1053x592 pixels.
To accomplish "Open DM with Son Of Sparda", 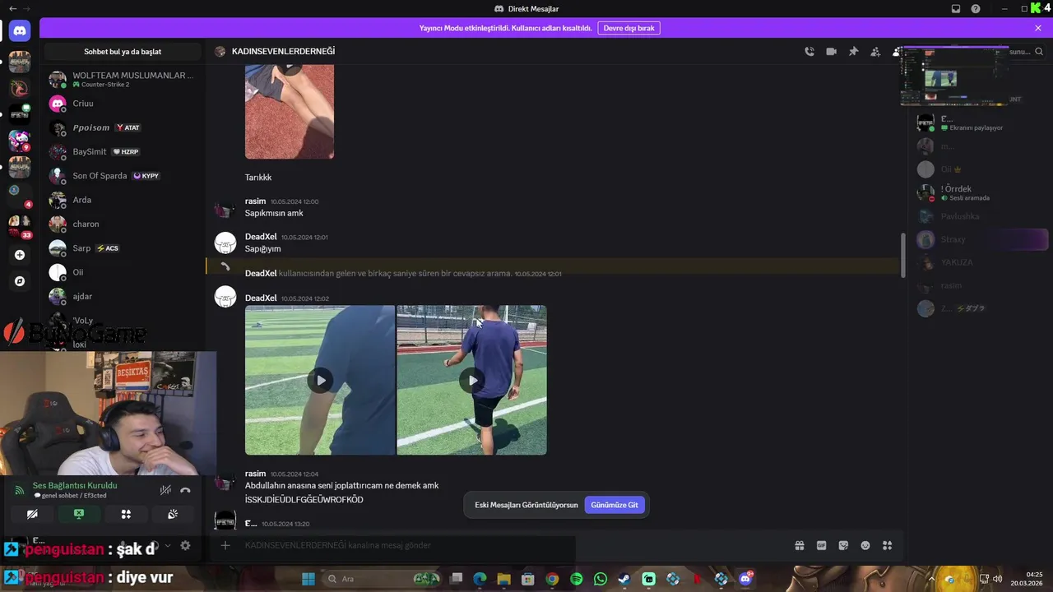I will point(123,176).
